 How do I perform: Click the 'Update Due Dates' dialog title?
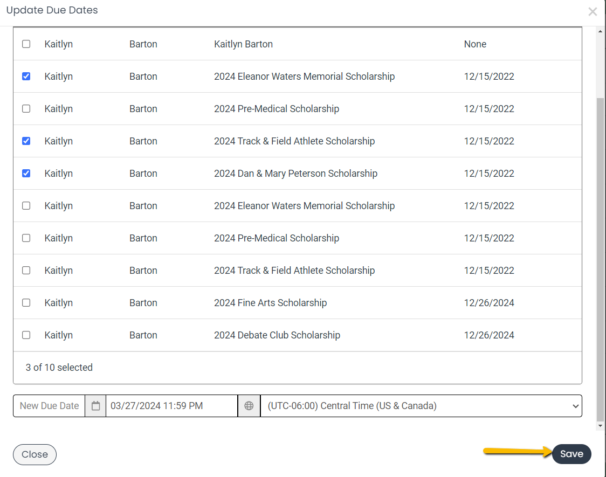tap(52, 10)
